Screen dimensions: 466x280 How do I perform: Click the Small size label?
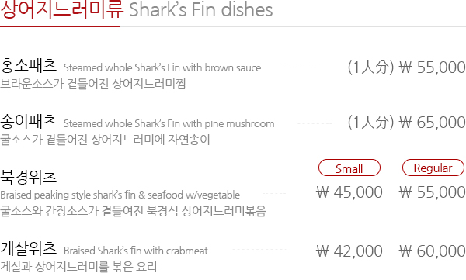click(349, 168)
